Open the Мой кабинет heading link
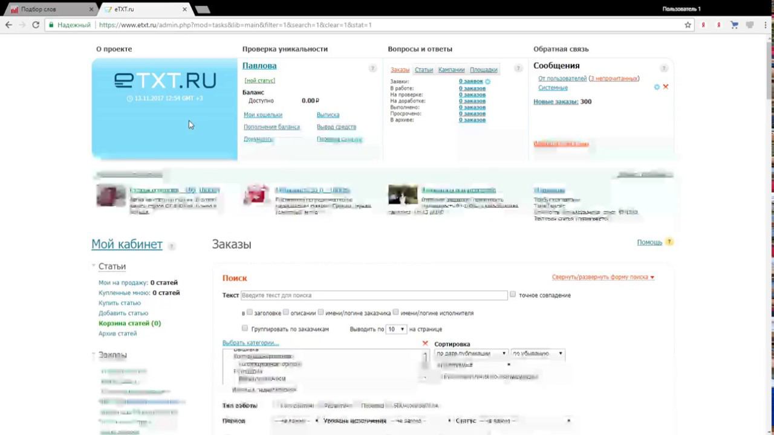 127,244
